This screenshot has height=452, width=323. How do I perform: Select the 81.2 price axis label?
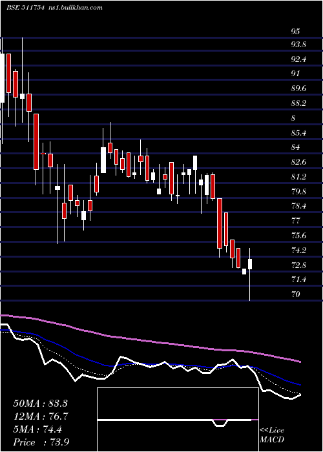pos(298,176)
